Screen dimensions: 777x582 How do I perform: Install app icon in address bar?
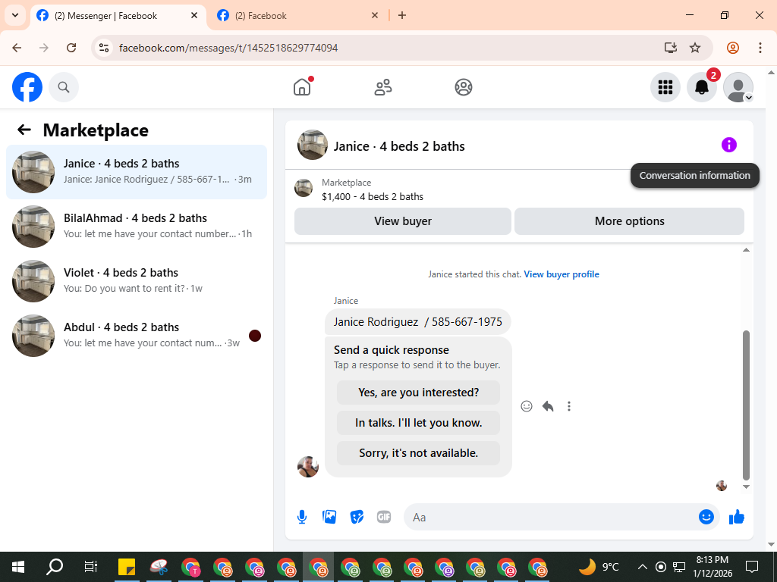click(670, 48)
